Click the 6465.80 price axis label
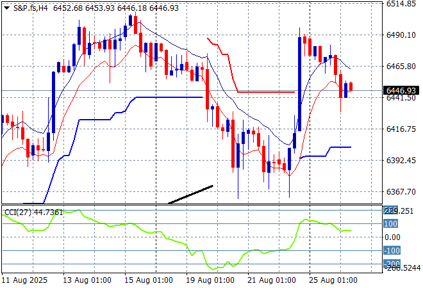Screen dimensions: 423x288 pyautogui.click(x=401, y=67)
